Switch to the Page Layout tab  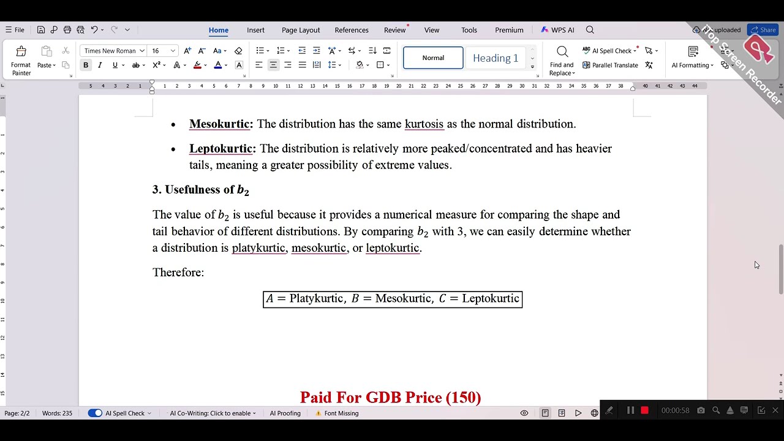coord(301,30)
